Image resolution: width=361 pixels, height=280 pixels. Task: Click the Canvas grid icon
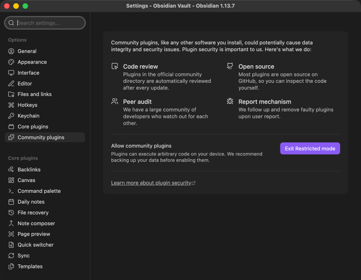(11, 180)
